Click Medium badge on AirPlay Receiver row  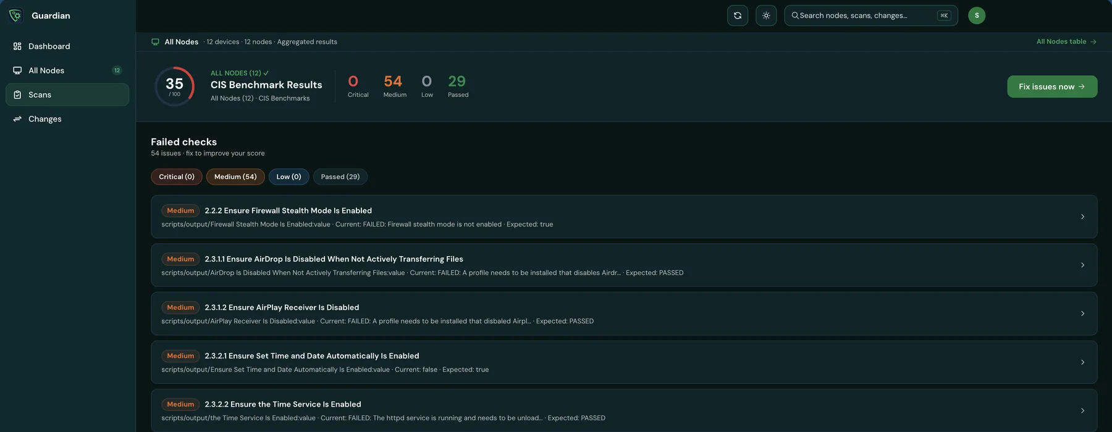(180, 307)
